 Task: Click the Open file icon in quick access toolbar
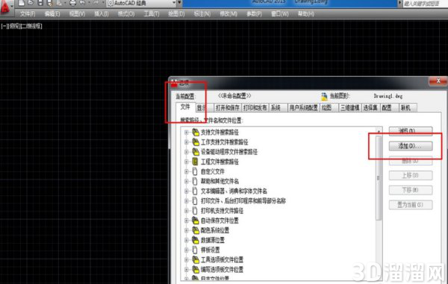(x=31, y=3)
